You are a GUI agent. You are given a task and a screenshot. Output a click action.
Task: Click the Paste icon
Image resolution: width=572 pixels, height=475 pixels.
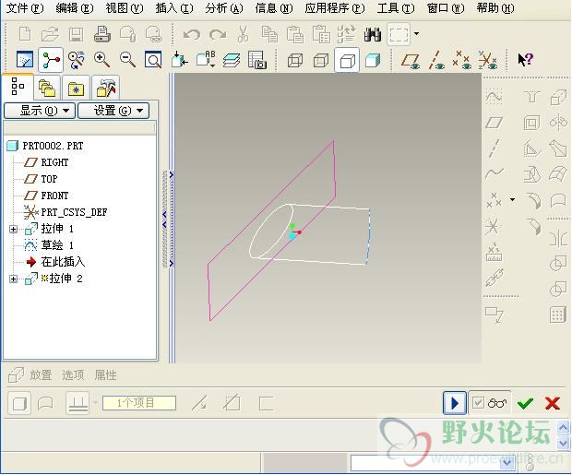pos(295,34)
